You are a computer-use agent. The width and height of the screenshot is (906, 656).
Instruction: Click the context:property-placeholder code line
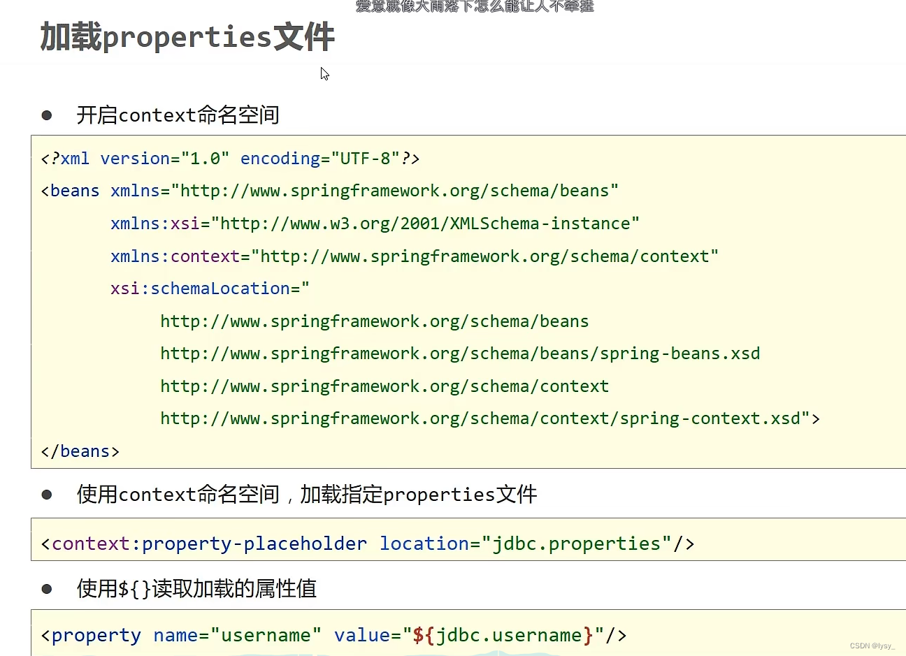click(368, 544)
